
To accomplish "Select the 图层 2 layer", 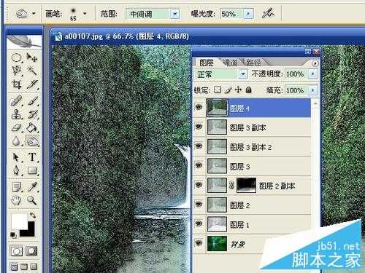I will [252, 205].
